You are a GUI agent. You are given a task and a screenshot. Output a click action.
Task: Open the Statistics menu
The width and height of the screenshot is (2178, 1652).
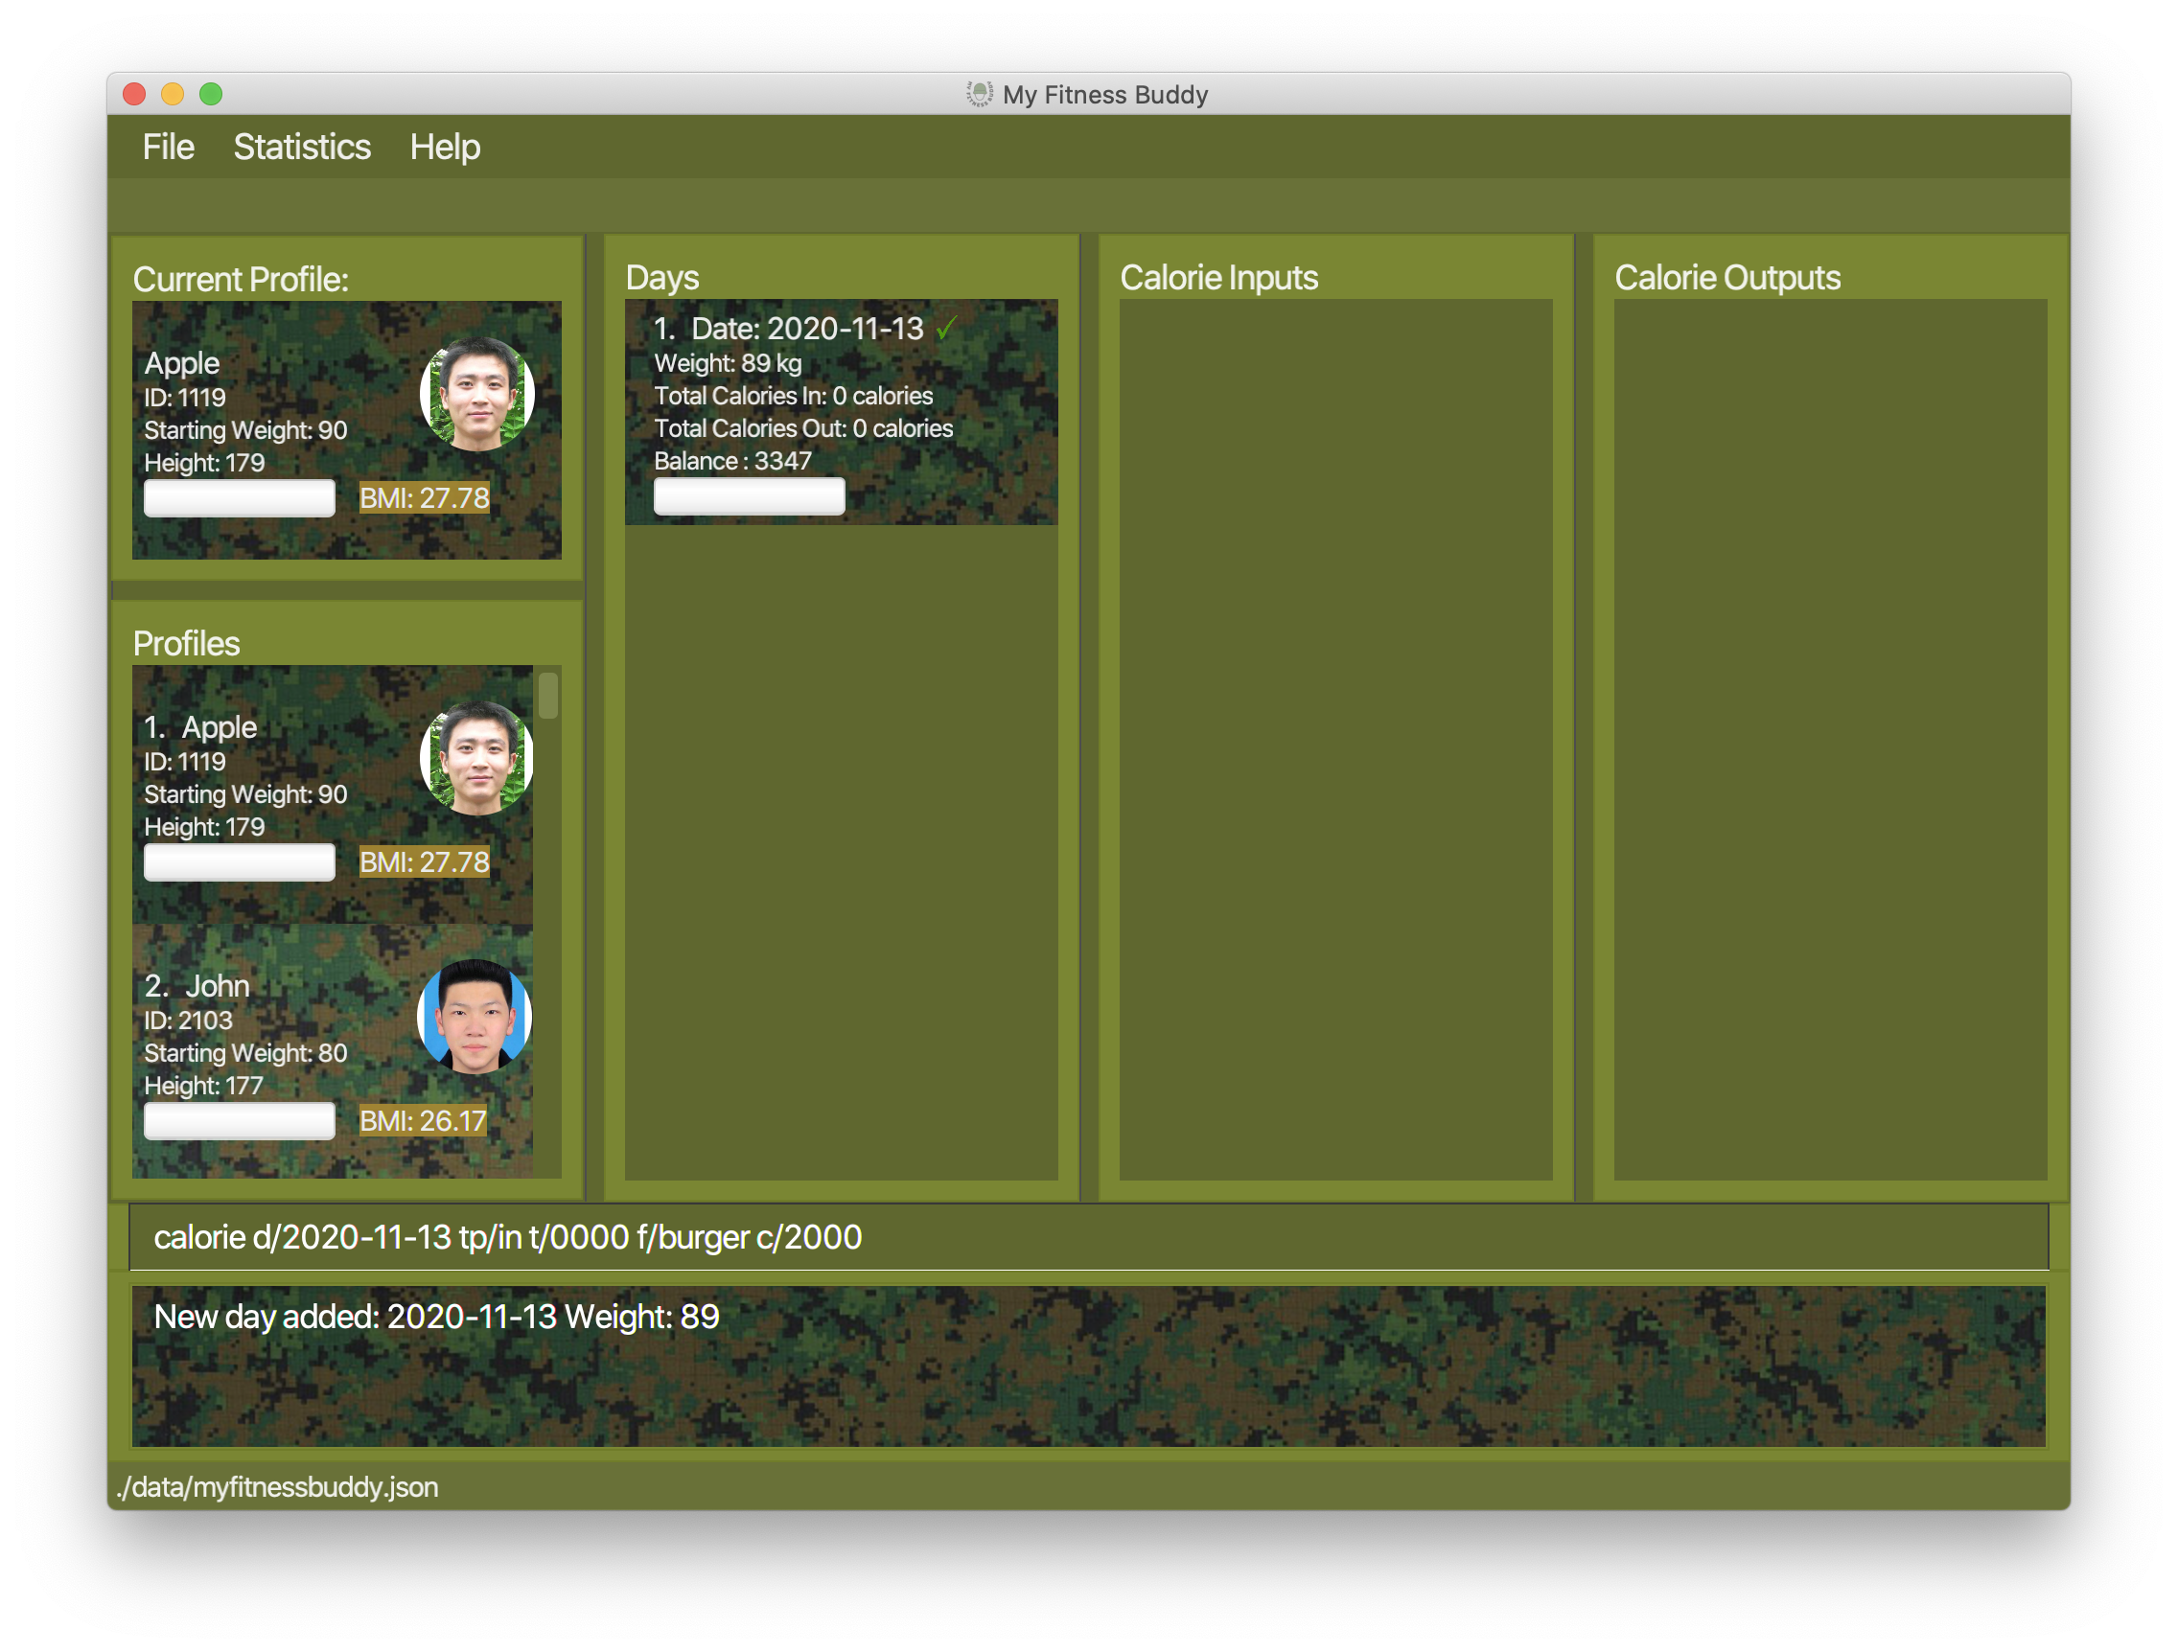pos(301,148)
